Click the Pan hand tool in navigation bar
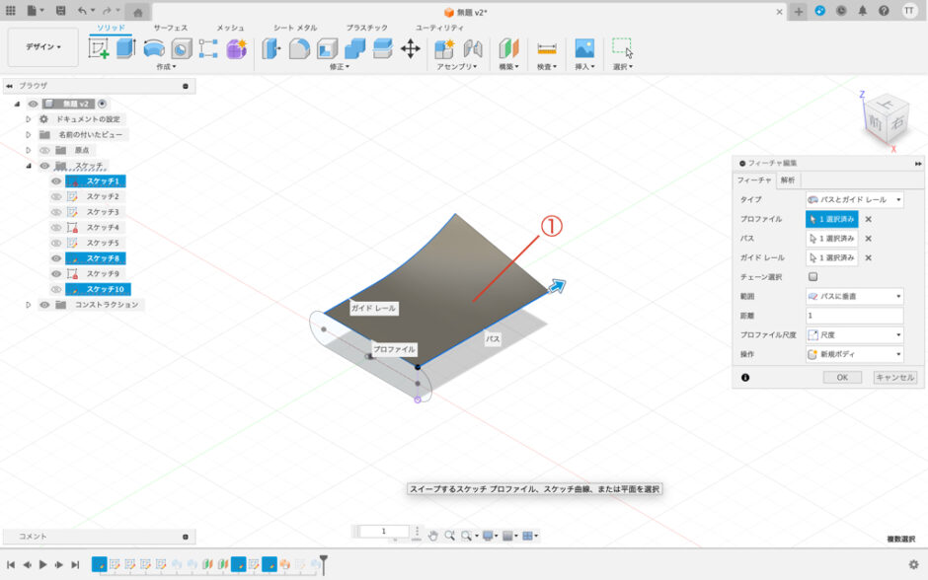Image resolution: width=928 pixels, height=580 pixels. pos(432,536)
